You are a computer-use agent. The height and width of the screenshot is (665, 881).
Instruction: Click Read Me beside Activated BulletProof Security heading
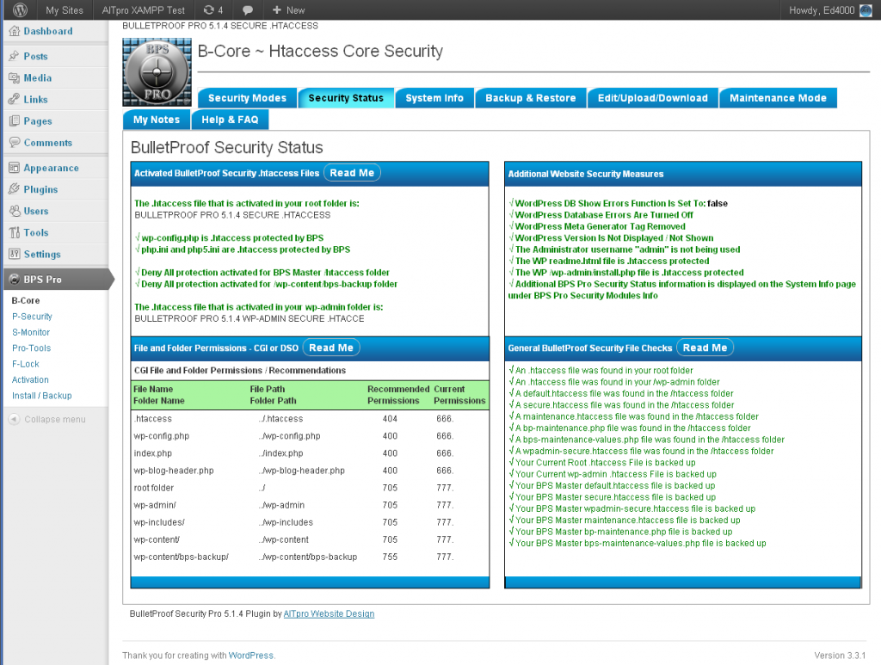[352, 172]
